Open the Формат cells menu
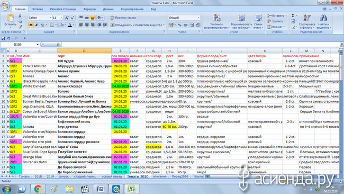The image size is (344, 194). pos(276,27)
